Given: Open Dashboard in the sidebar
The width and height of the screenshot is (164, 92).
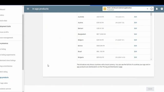Looking at the screenshot, I should coord(3,9).
